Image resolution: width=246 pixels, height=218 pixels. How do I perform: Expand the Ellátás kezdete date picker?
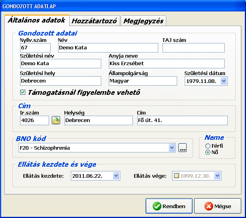pos(116,176)
